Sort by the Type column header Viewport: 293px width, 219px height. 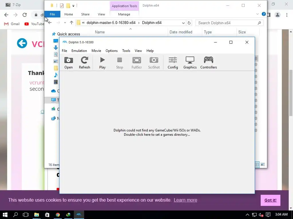point(208,32)
